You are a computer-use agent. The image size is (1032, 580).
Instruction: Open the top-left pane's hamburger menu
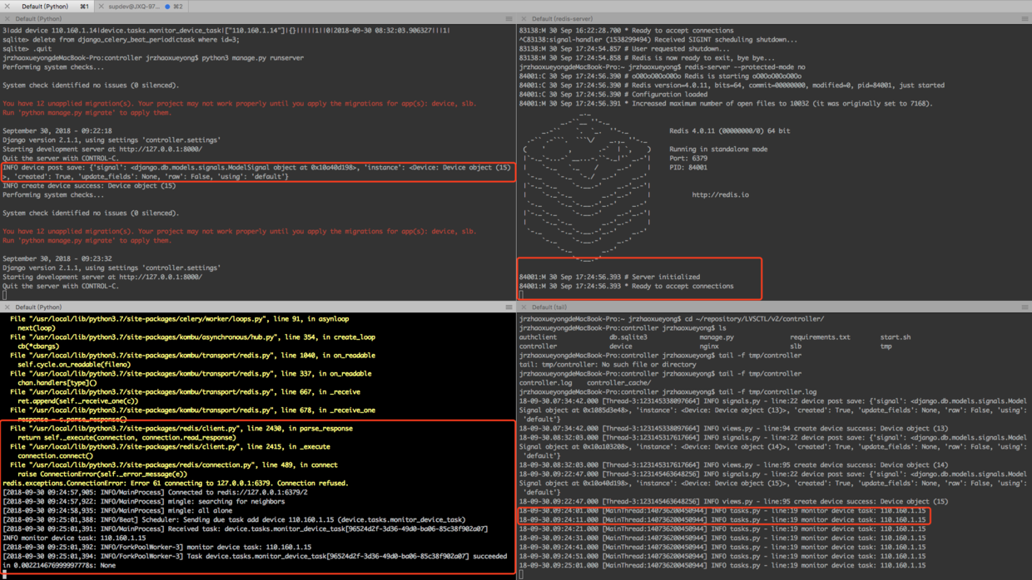(x=509, y=18)
